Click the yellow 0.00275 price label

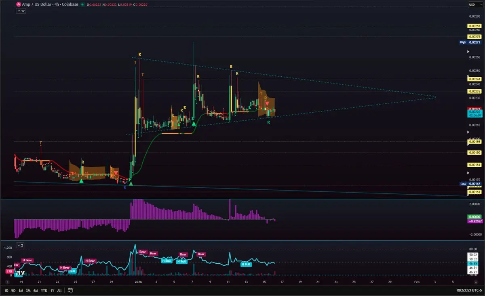point(474,37)
